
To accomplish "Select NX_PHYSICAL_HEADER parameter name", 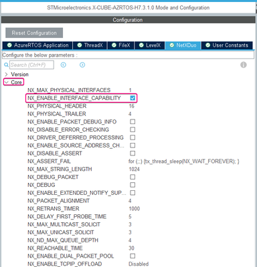I will click(x=57, y=106).
